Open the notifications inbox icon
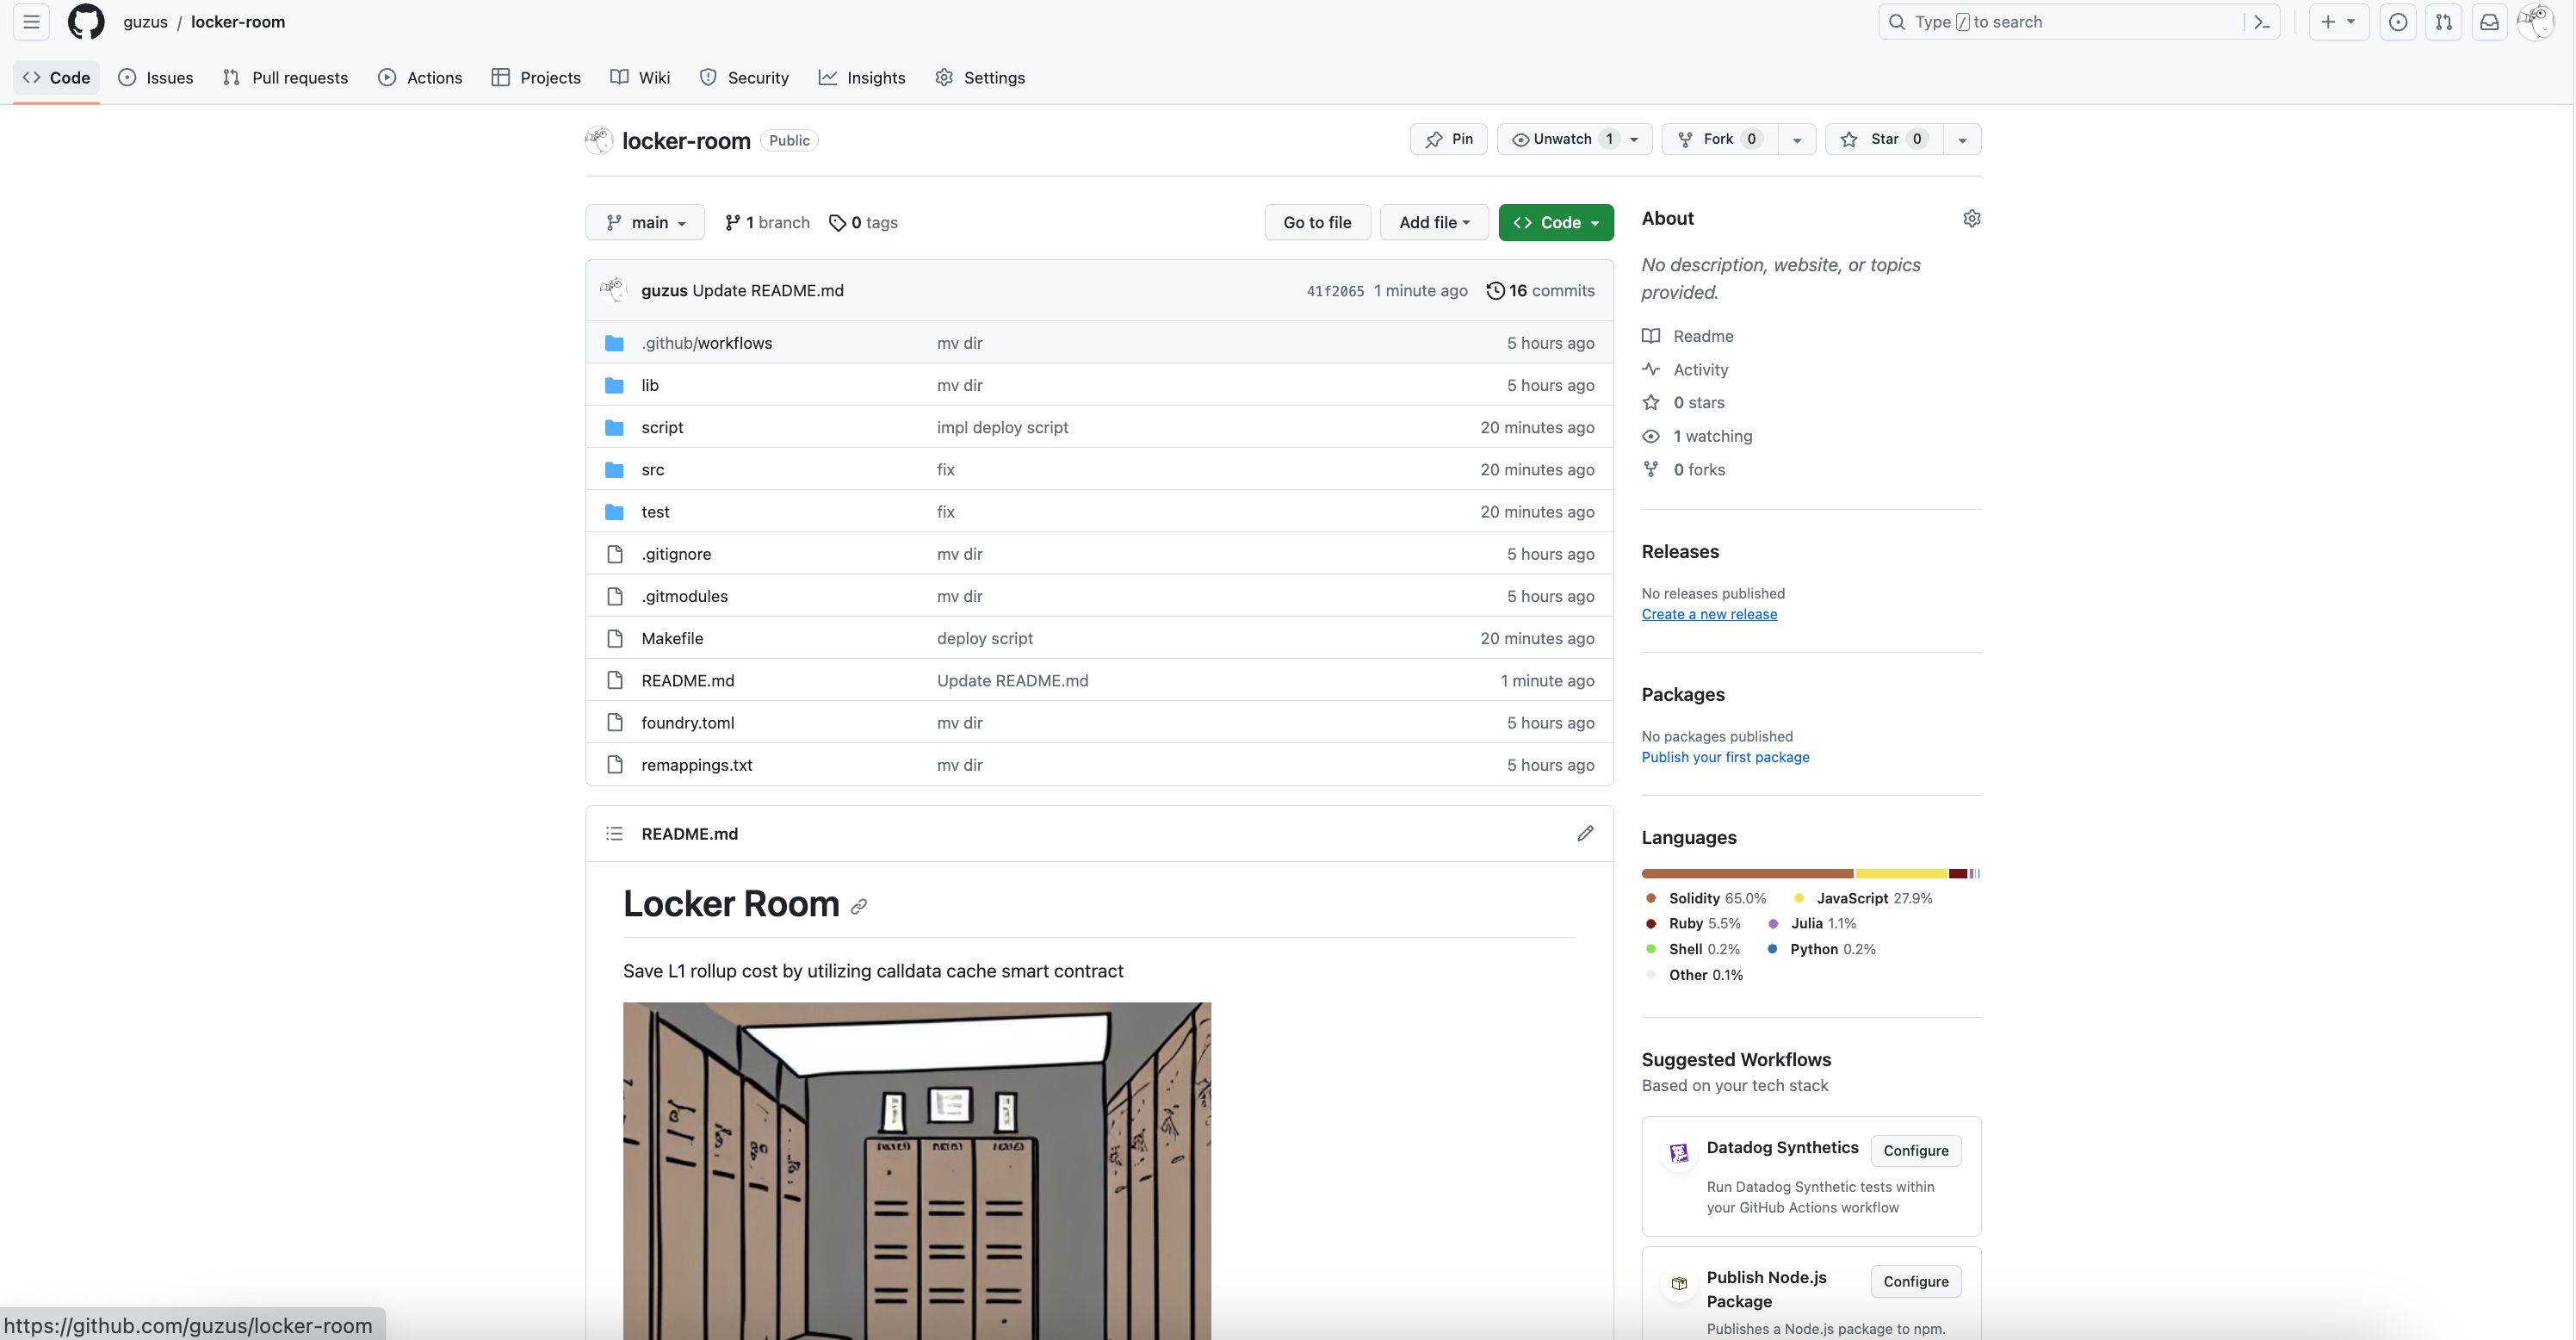Image resolution: width=2576 pixels, height=1340 pixels. click(2490, 22)
